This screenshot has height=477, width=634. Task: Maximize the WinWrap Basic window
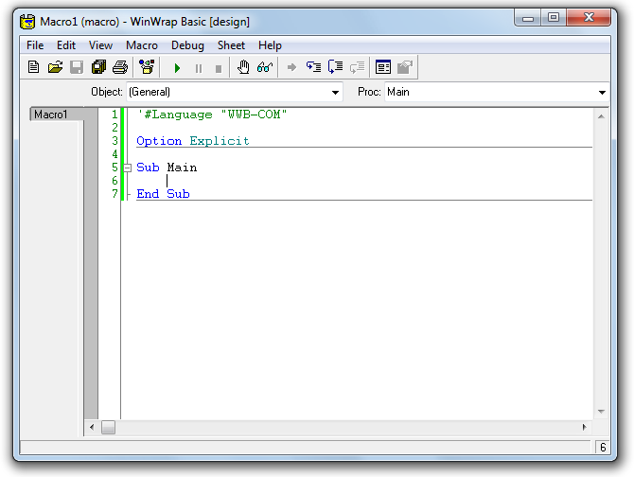tap(554, 18)
